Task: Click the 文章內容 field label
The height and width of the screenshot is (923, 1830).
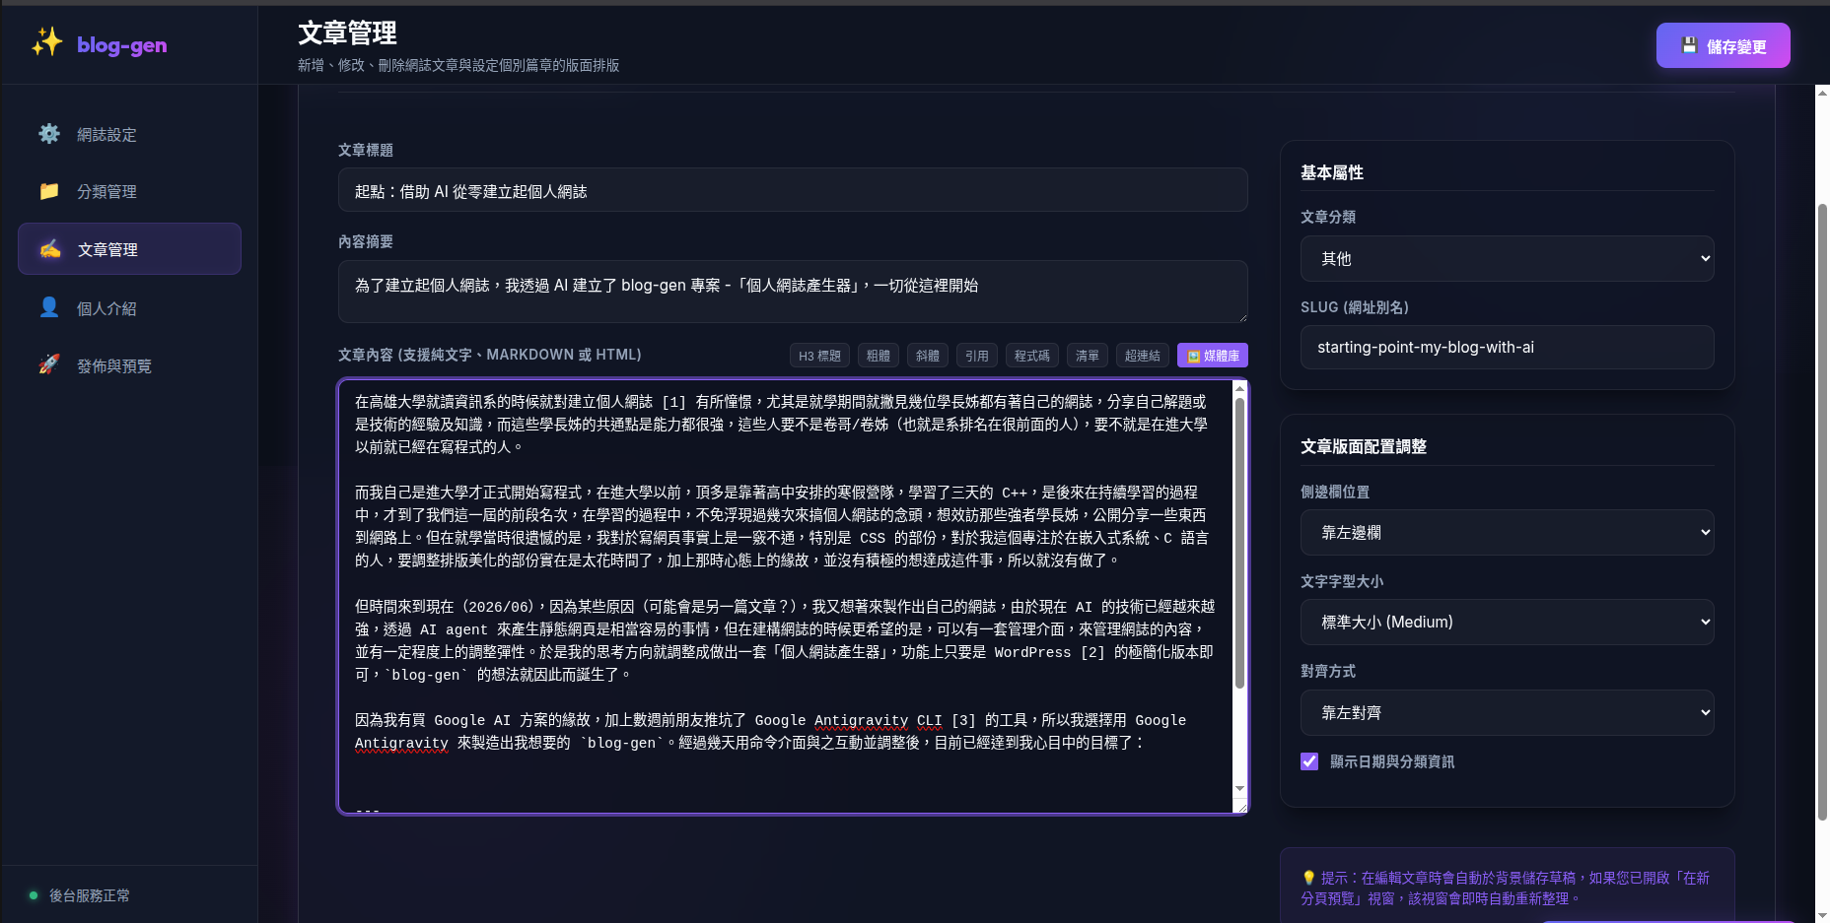Action: point(489,355)
